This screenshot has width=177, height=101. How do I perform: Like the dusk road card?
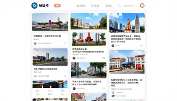click(65, 76)
